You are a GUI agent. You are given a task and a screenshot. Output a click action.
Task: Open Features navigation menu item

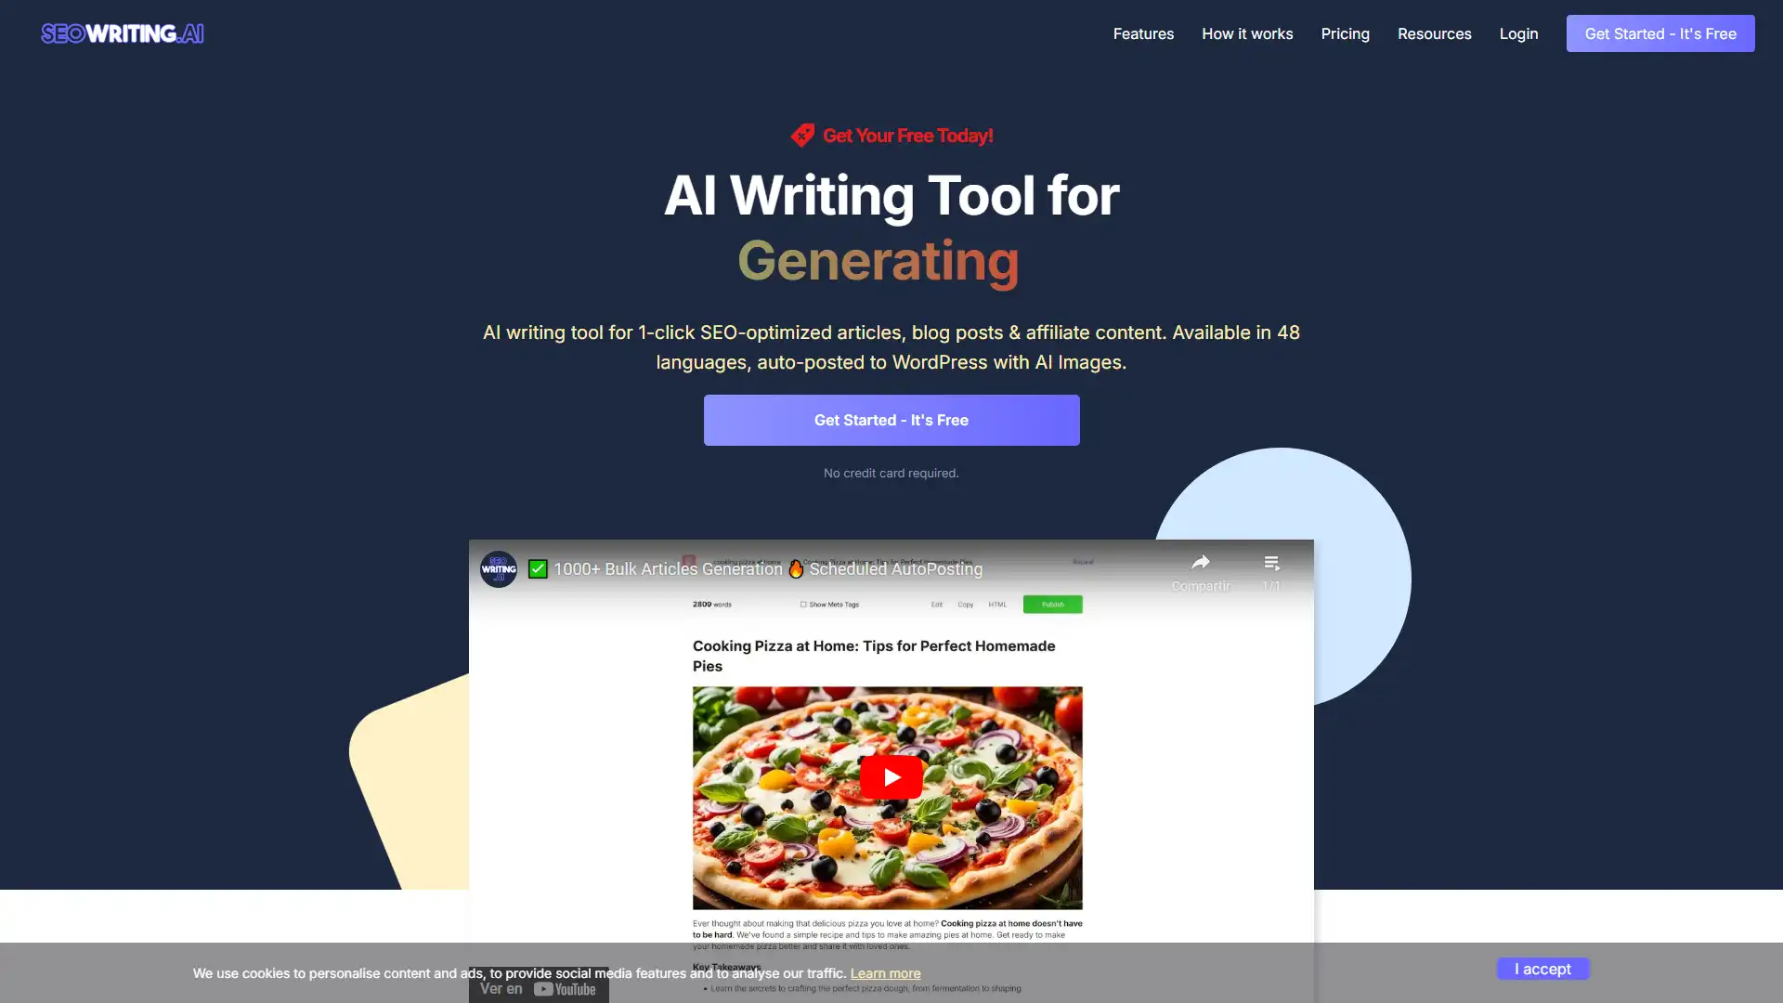[x=1141, y=33]
